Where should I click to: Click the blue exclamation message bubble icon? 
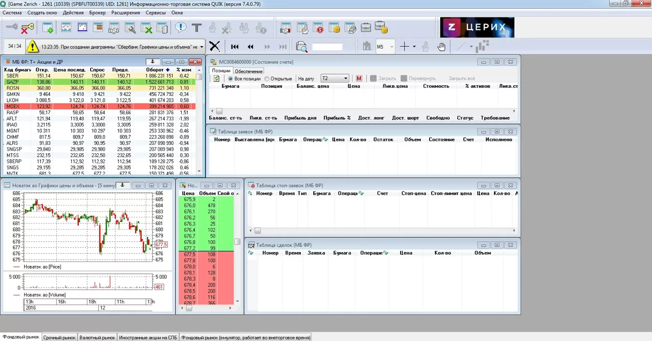pos(181,27)
